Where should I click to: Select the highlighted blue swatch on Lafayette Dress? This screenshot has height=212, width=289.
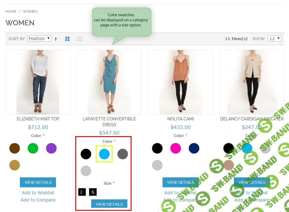point(104,154)
